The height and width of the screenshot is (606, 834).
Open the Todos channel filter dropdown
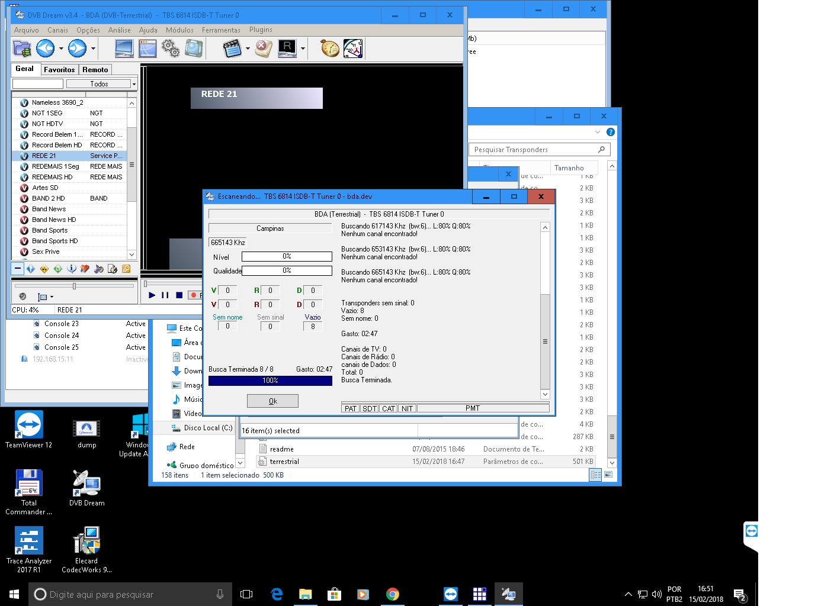[x=101, y=84]
